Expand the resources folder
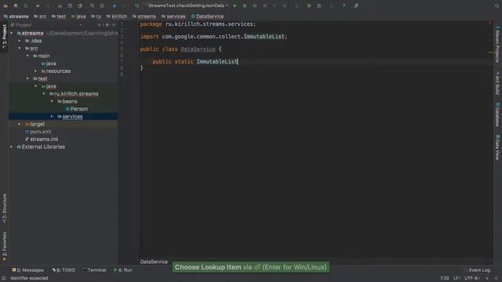The image size is (502, 282). [x=36, y=71]
